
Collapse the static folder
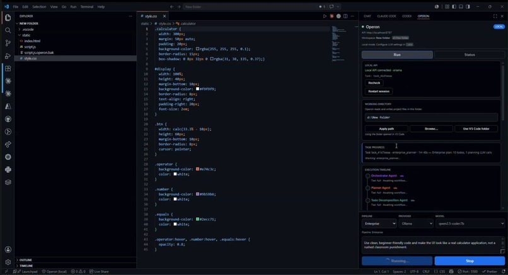pyautogui.click(x=26, y=35)
